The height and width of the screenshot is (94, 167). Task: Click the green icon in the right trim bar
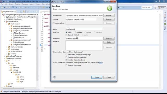[165, 24]
